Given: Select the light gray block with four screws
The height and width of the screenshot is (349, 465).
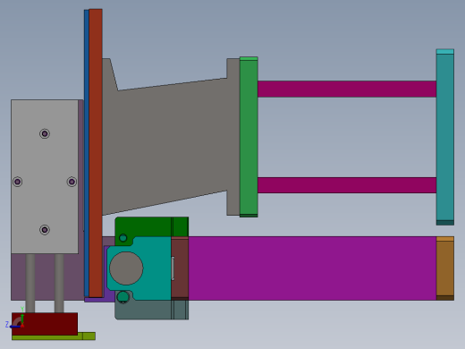Looking at the screenshot, I should (x=45, y=176).
